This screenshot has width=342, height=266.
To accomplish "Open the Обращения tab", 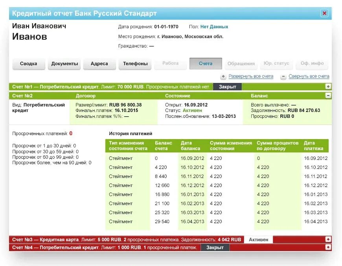I will tap(241, 64).
